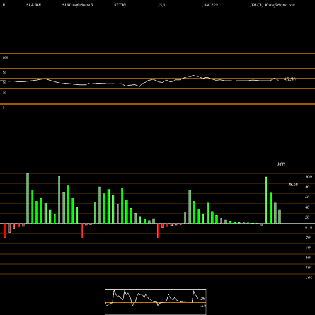Open the mini overview chart thumbnail
The height and width of the screenshot is (315, 315).
click(156, 302)
